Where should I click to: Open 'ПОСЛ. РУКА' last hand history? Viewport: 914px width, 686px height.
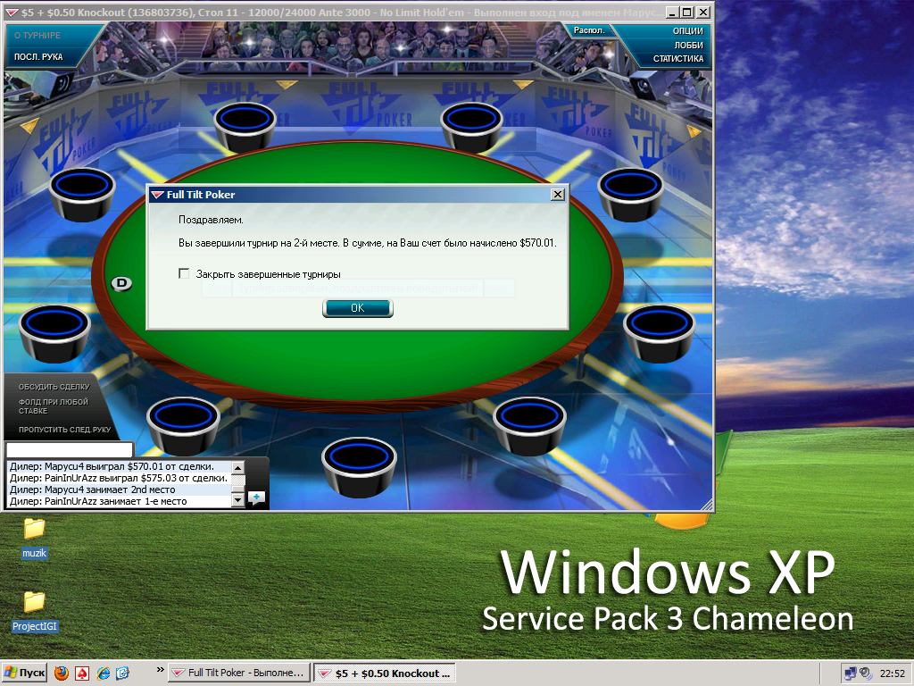pos(38,56)
